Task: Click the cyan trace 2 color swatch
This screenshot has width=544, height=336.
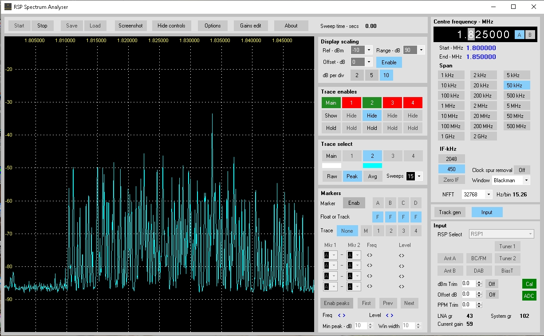Action: point(372,166)
